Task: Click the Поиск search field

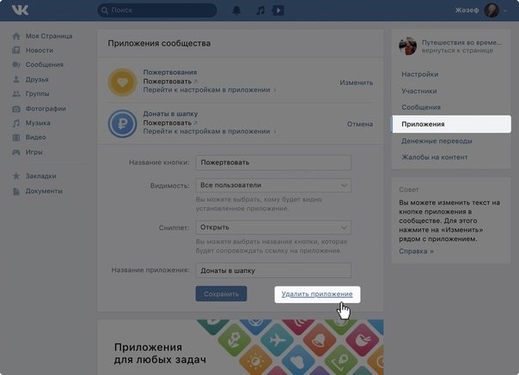Action: click(x=157, y=10)
